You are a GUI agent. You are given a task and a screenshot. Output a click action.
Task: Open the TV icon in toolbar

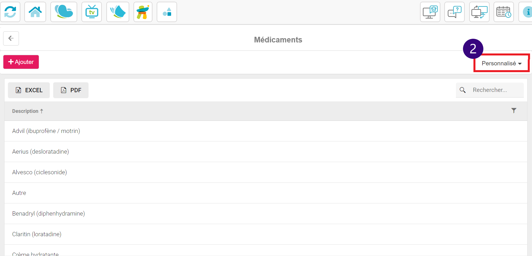92,12
